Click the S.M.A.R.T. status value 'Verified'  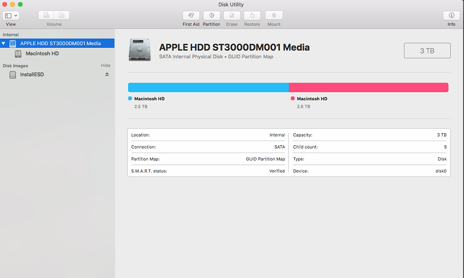277,171
